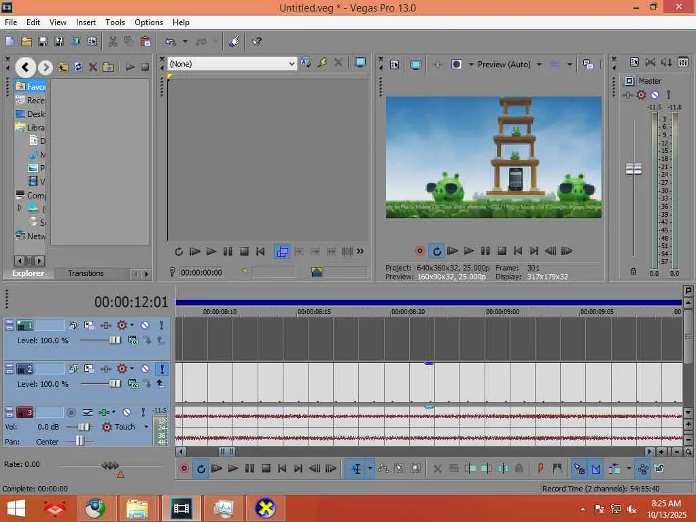The image size is (696, 522).
Task: Open the Render As toolbar icon
Action: (75, 41)
